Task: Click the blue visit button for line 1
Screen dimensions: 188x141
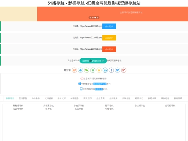Action: pyautogui.click(x=109, y=26)
